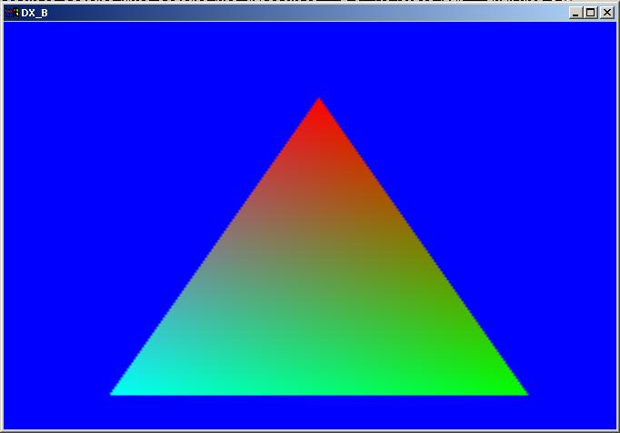Maximize the DX_B window
Image resolution: width=620 pixels, height=433 pixels.
591,13
